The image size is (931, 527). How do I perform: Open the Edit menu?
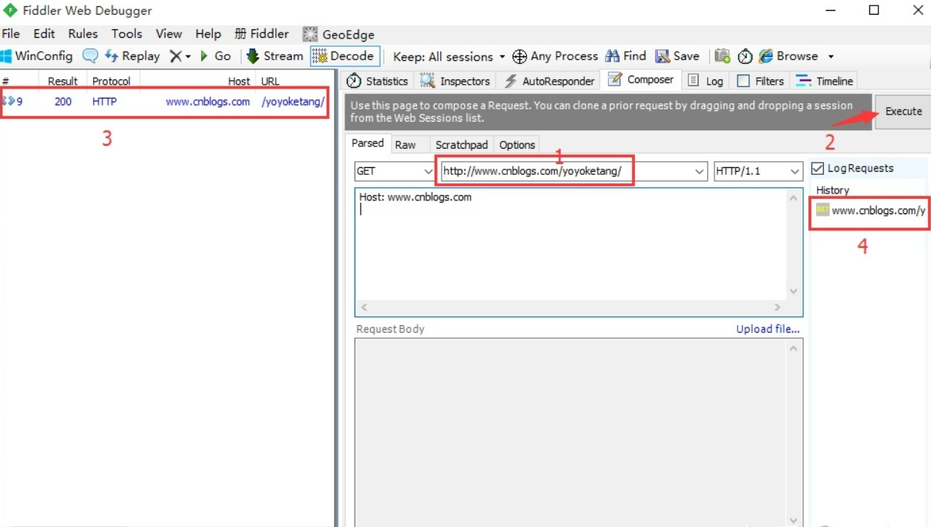tap(44, 34)
